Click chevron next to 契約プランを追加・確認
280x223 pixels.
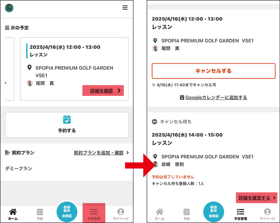click(128, 153)
